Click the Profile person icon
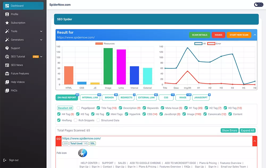The image size is (266, 168). (x=7, y=14)
